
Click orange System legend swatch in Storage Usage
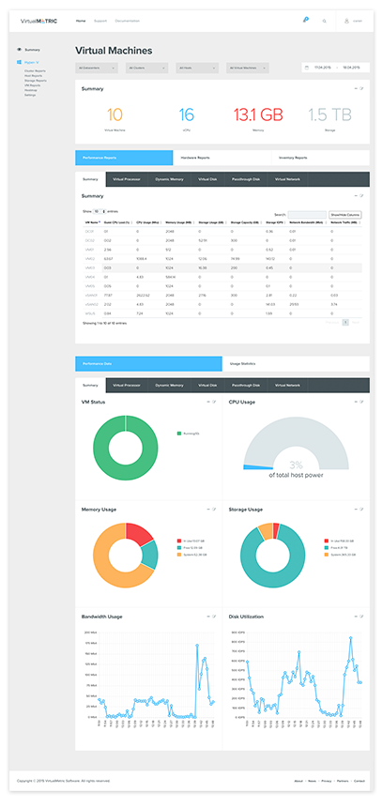[327, 555]
